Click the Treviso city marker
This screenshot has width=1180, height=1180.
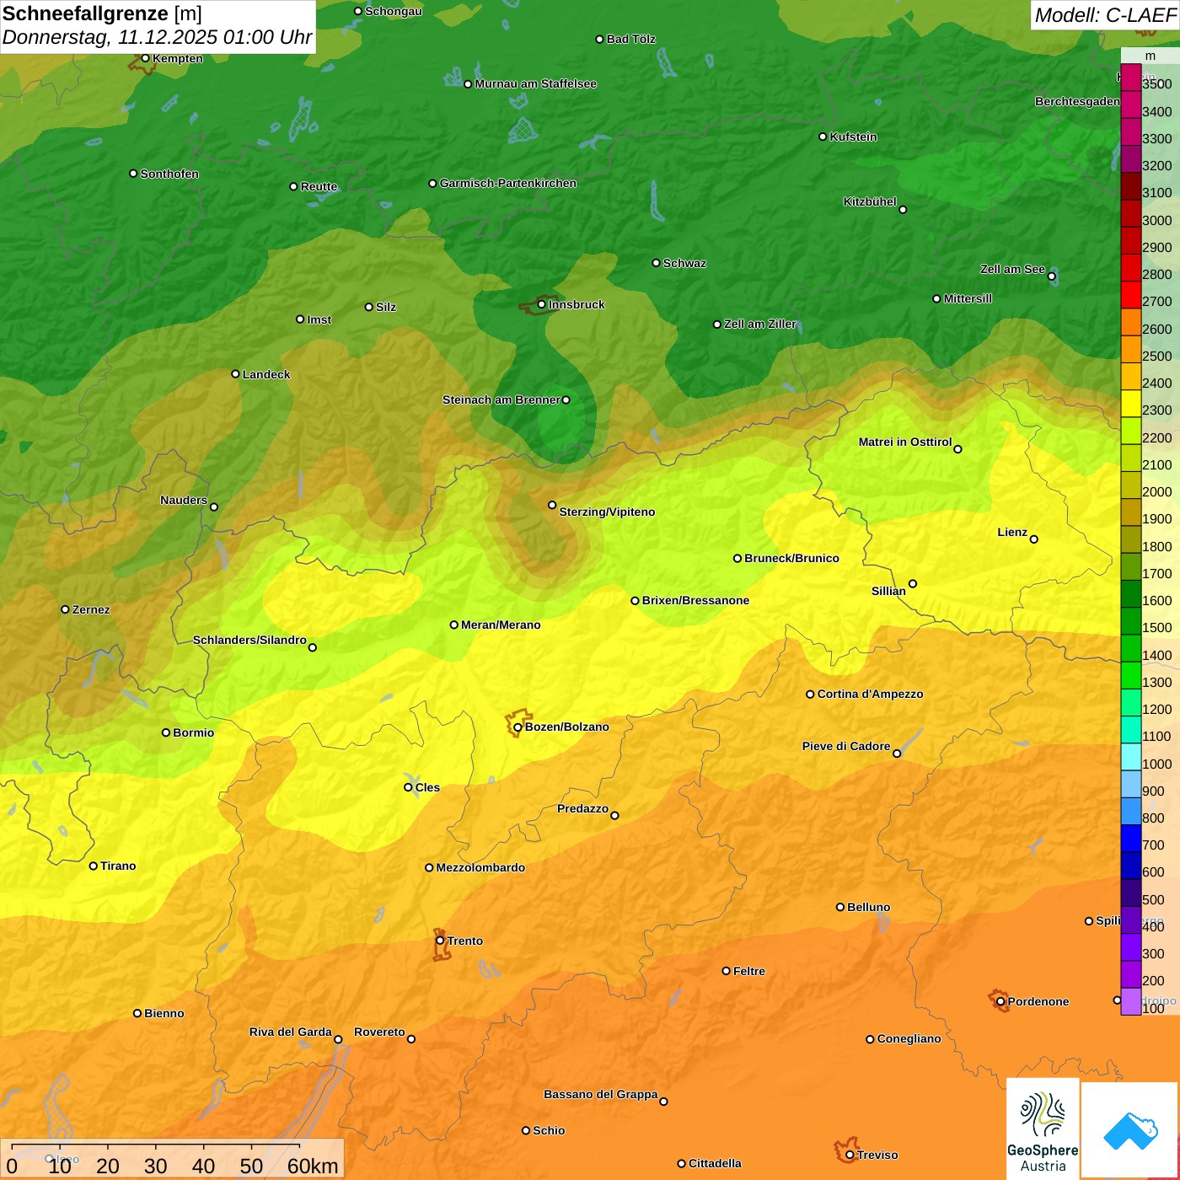tap(850, 1155)
